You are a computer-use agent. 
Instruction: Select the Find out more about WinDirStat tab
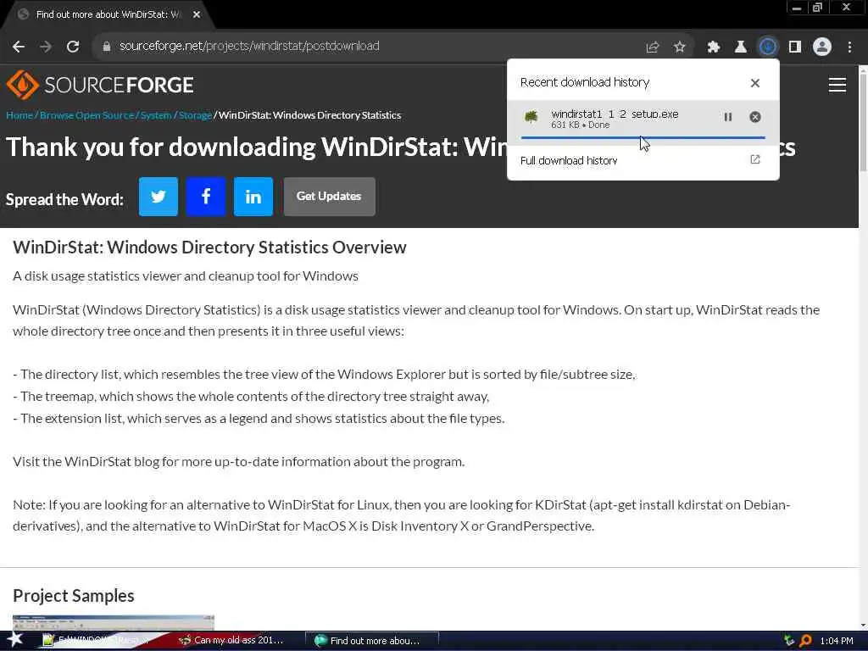click(108, 15)
